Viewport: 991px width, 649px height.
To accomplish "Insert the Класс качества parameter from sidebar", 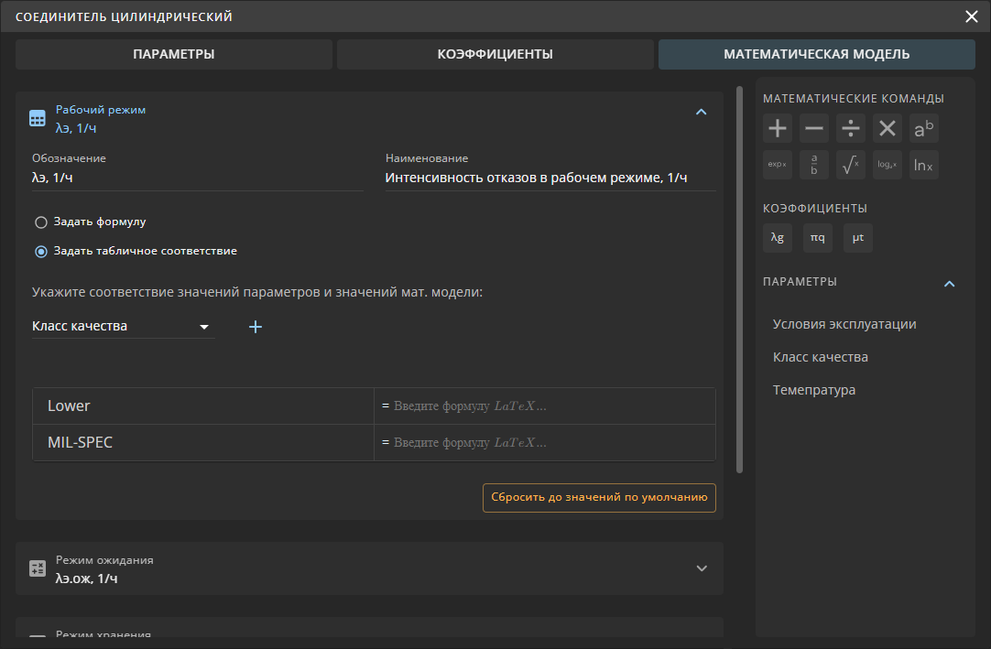I will 821,357.
